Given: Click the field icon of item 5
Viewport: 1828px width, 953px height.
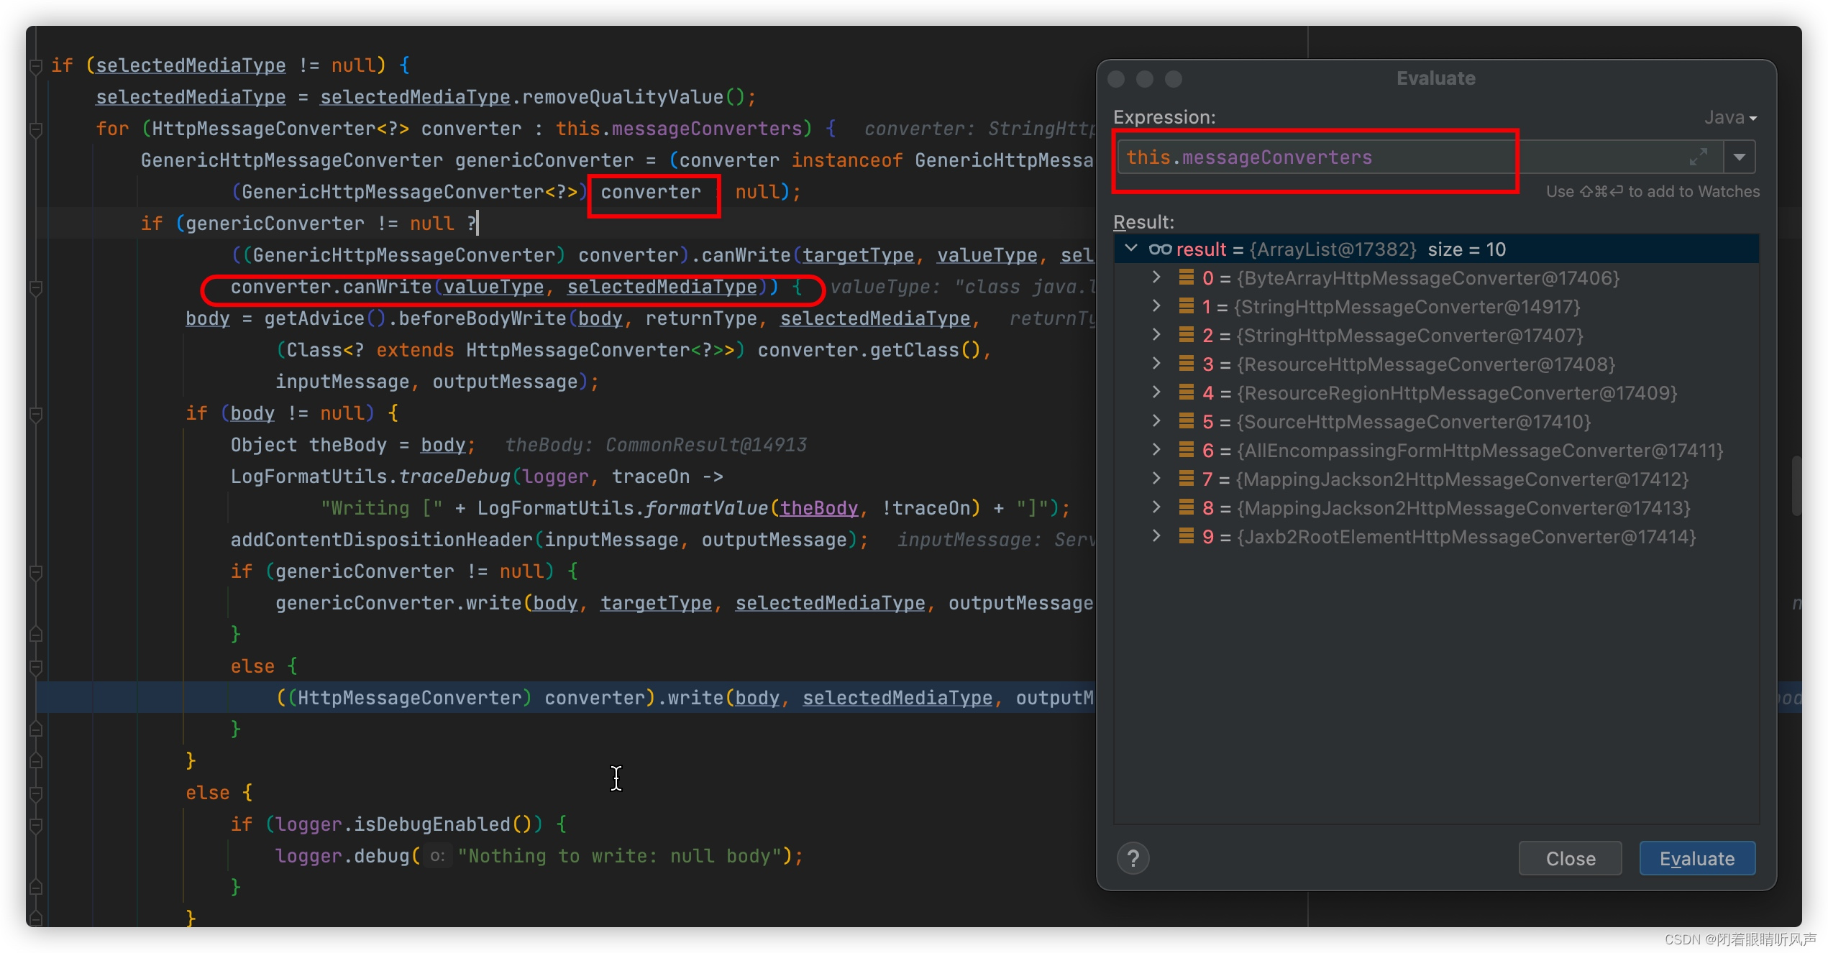Looking at the screenshot, I should pos(1187,421).
